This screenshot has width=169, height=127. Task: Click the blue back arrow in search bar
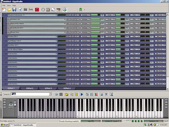click(56, 95)
